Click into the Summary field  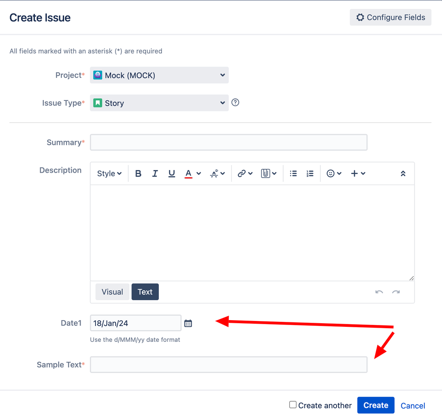pyautogui.click(x=229, y=143)
